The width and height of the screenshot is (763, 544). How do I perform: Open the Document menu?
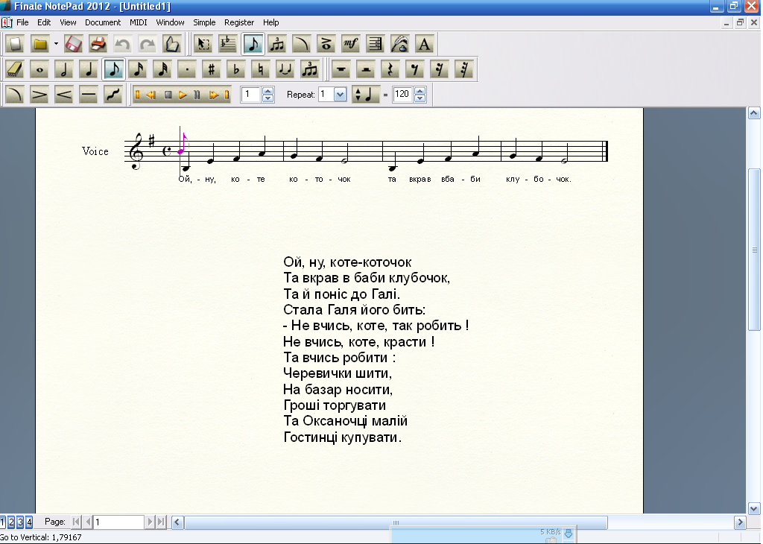coord(103,22)
